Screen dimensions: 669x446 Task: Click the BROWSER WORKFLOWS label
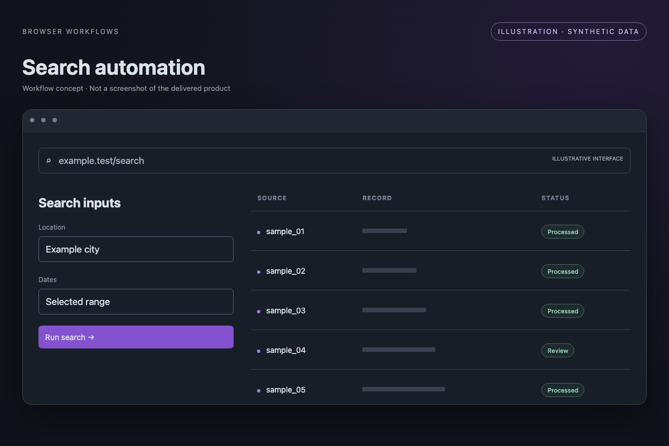(x=71, y=32)
